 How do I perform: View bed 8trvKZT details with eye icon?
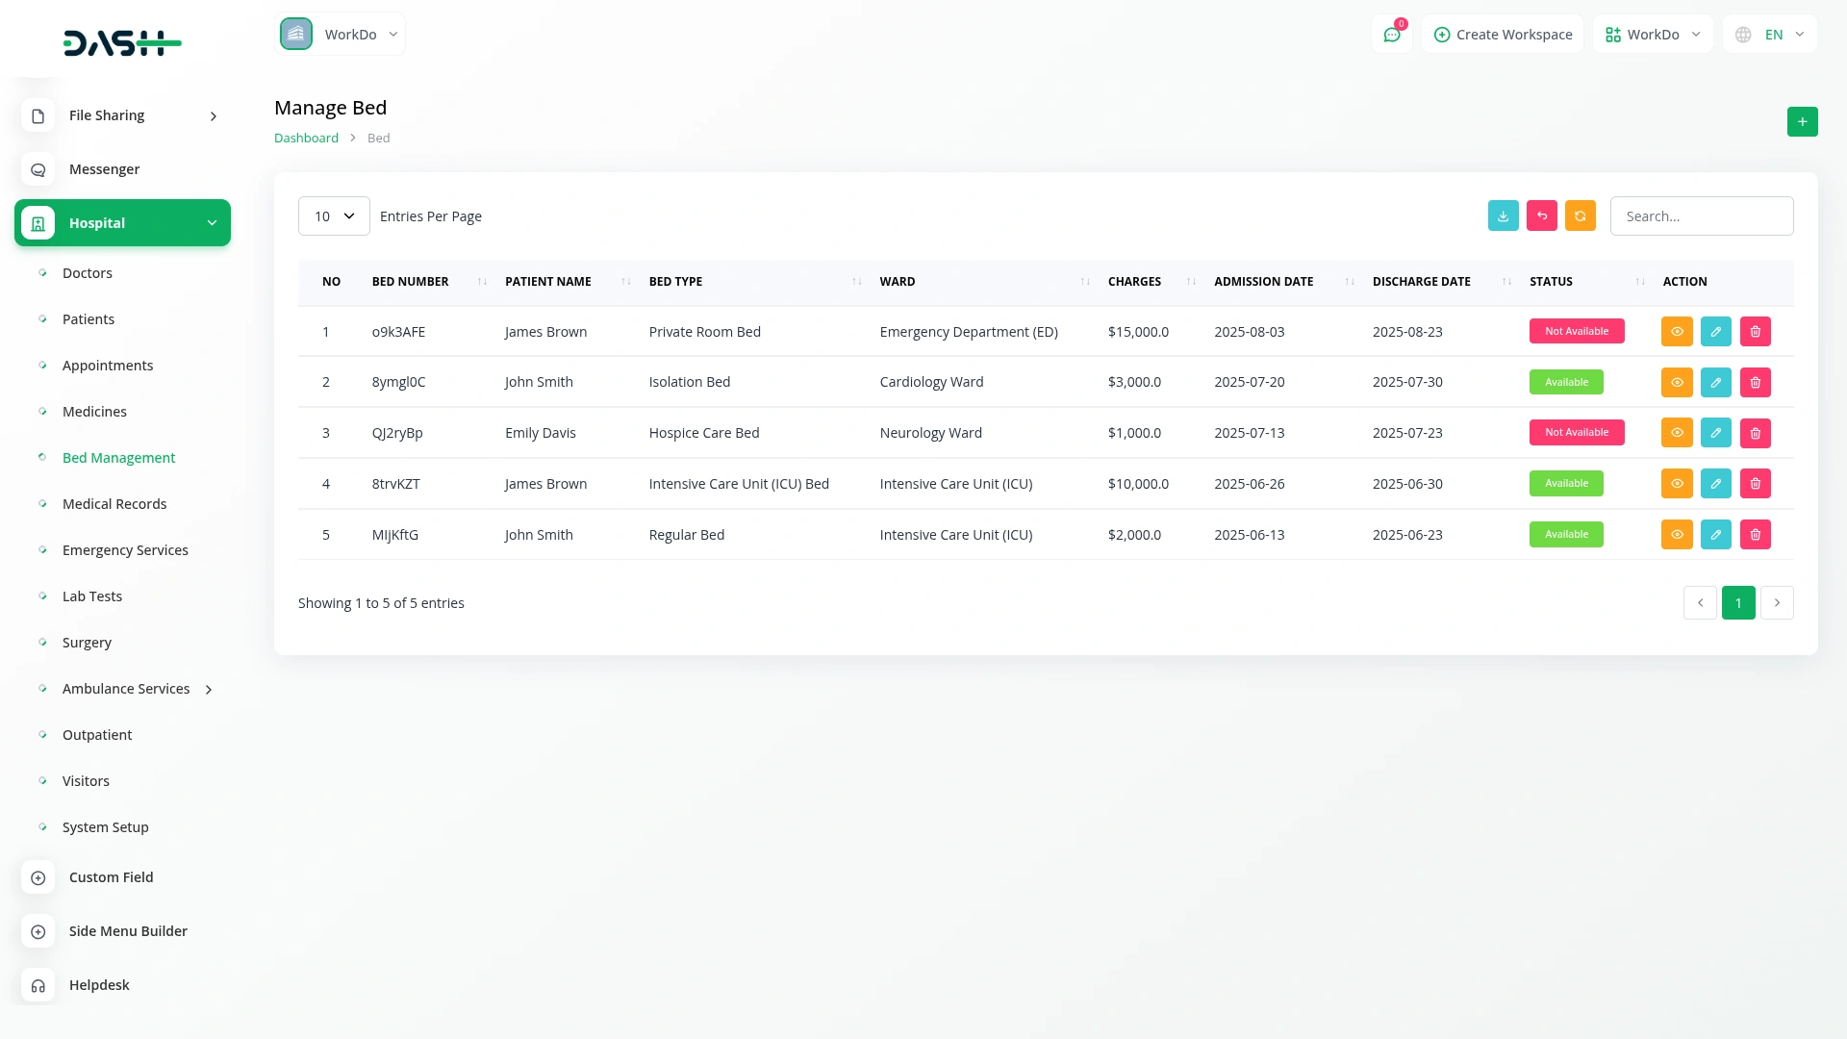point(1676,483)
